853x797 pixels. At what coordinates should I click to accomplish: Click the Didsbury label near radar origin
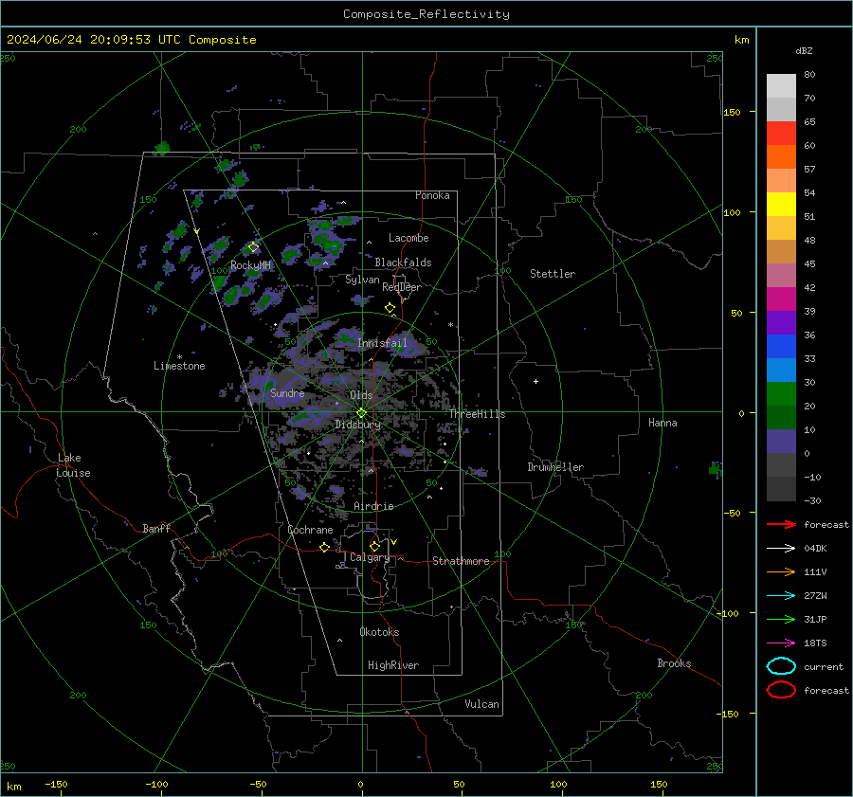[x=357, y=425]
